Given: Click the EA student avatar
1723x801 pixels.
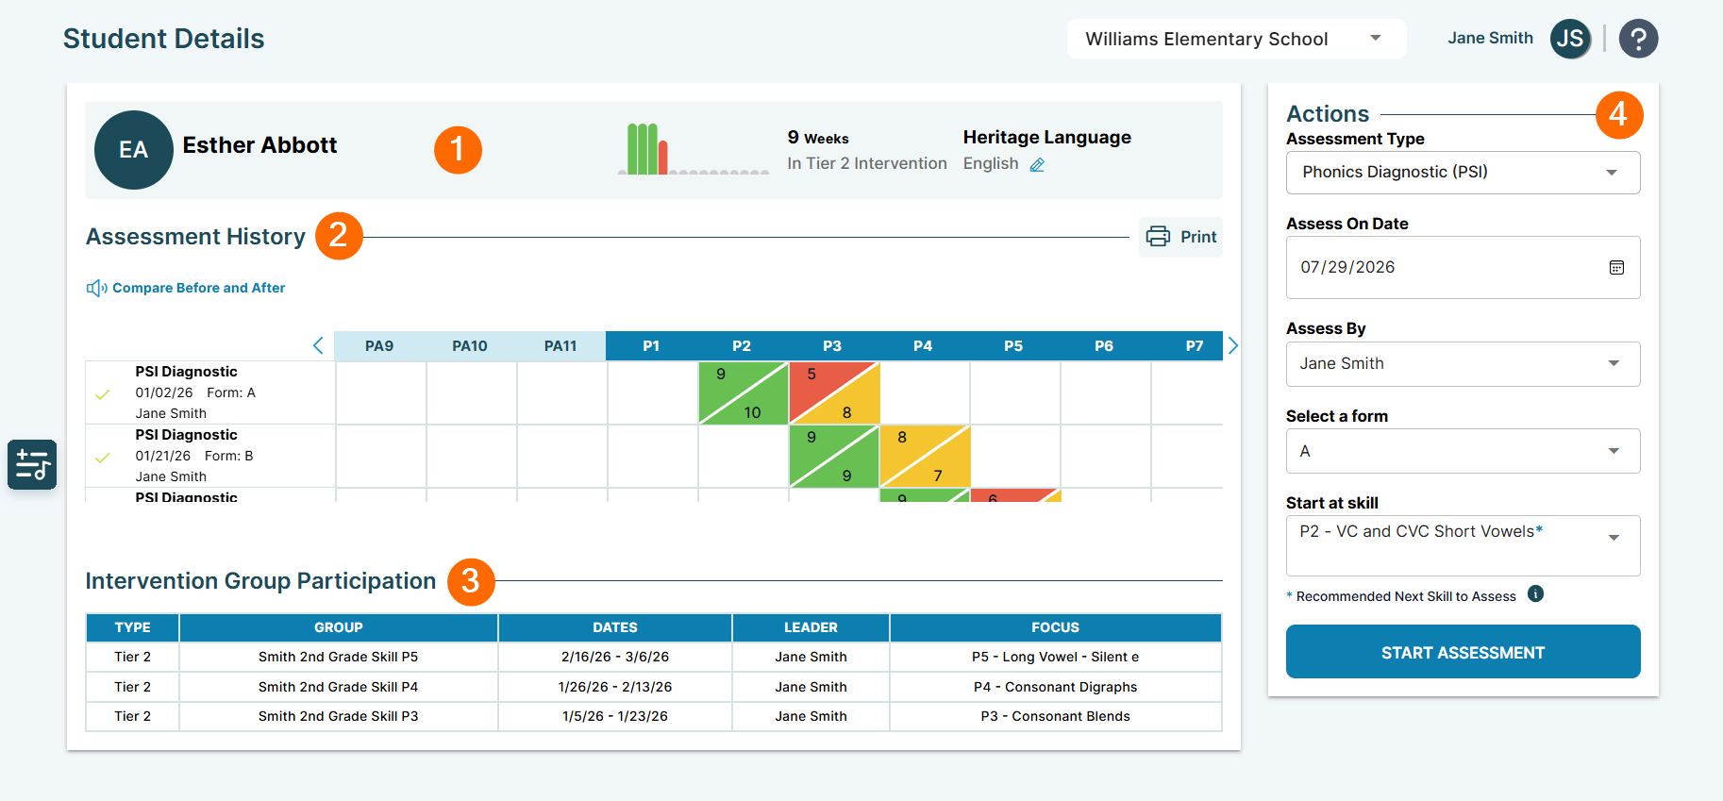Looking at the screenshot, I should coord(134,150).
